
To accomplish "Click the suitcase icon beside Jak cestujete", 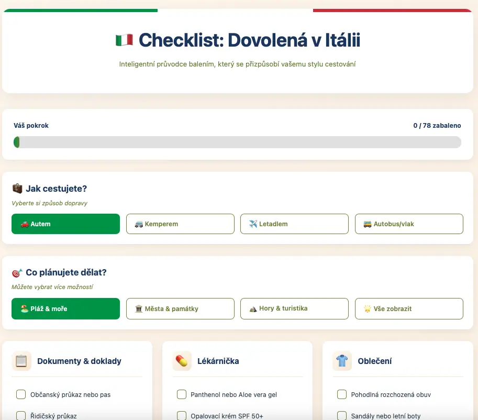I will coord(17,189).
